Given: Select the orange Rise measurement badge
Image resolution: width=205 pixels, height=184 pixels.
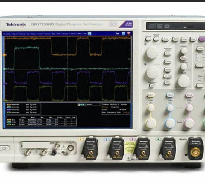Looking at the screenshot, I should coord(9,120).
